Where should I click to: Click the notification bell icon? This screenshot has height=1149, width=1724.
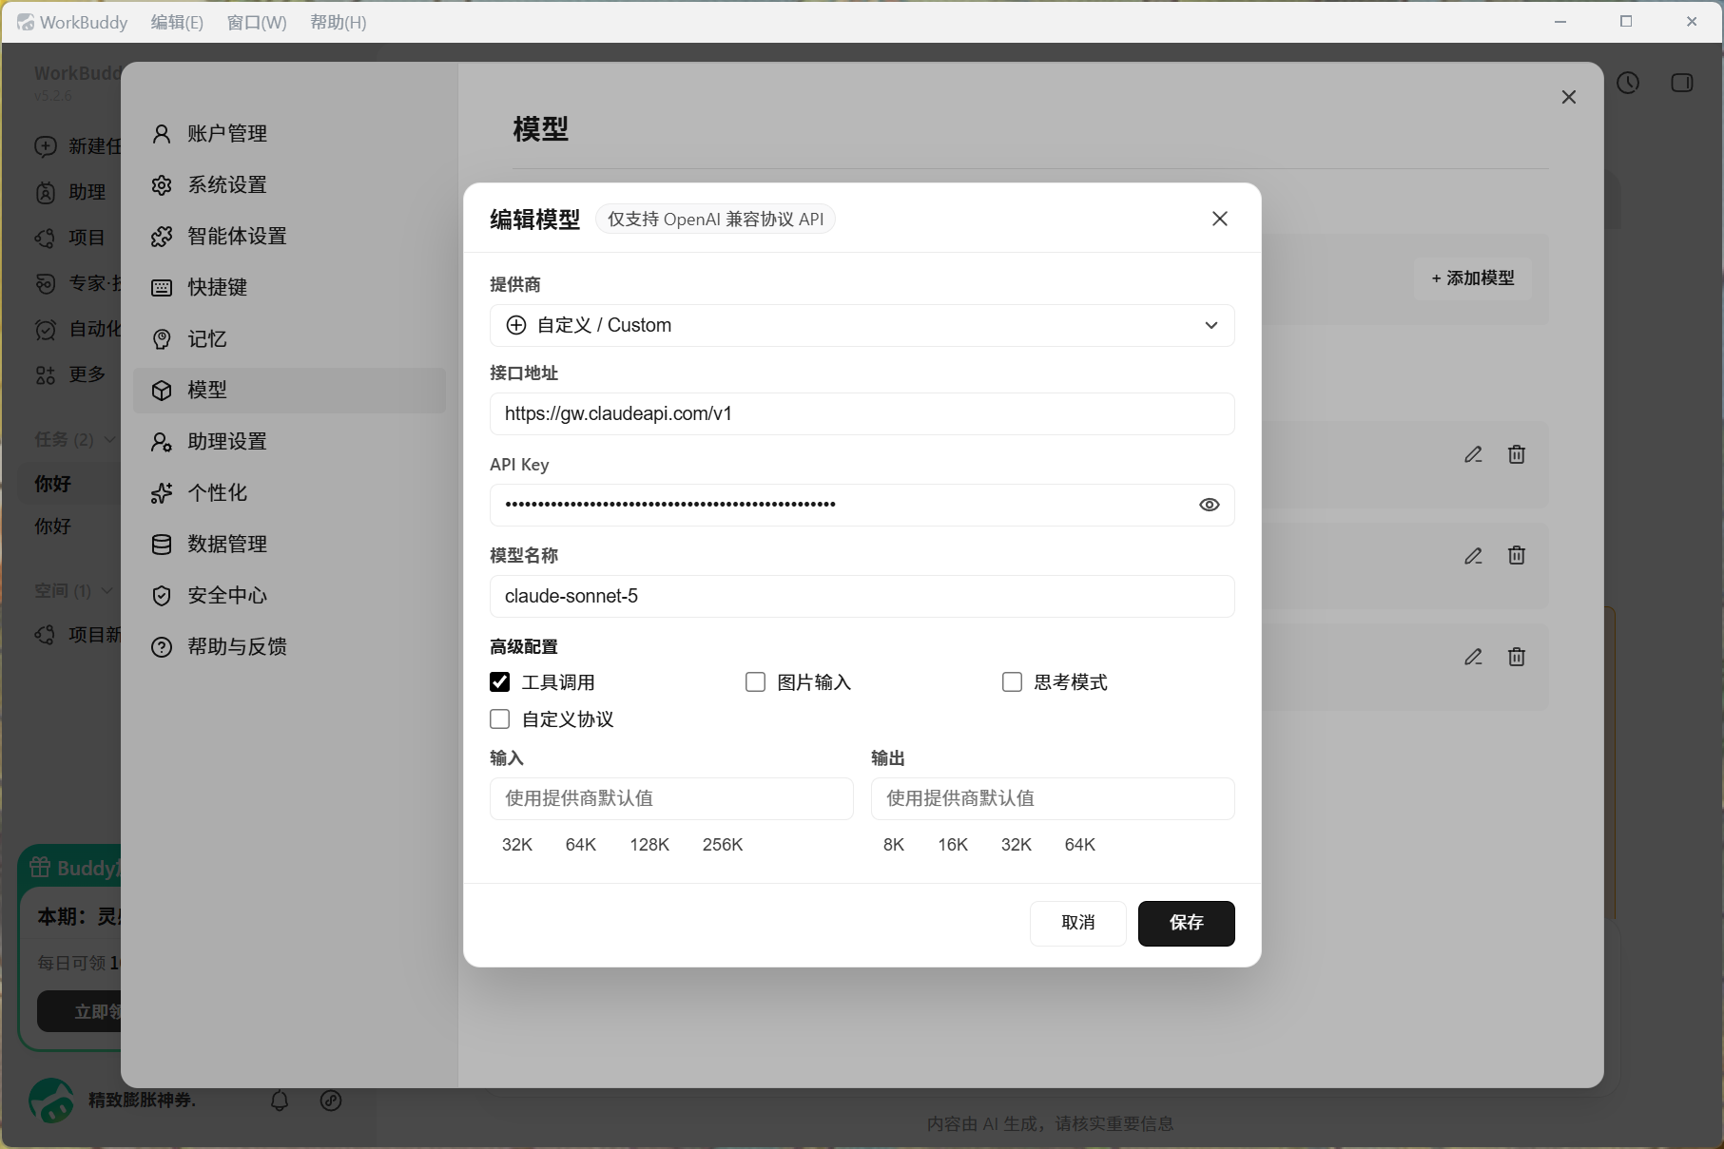point(280,1101)
